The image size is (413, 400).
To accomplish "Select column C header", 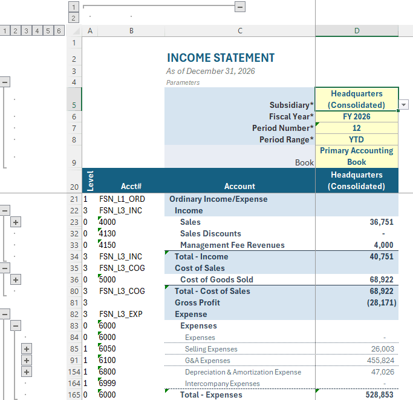I will pos(240,31).
